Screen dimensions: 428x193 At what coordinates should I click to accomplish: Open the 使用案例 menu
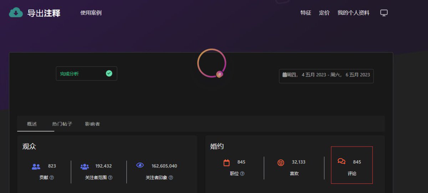[x=91, y=13]
